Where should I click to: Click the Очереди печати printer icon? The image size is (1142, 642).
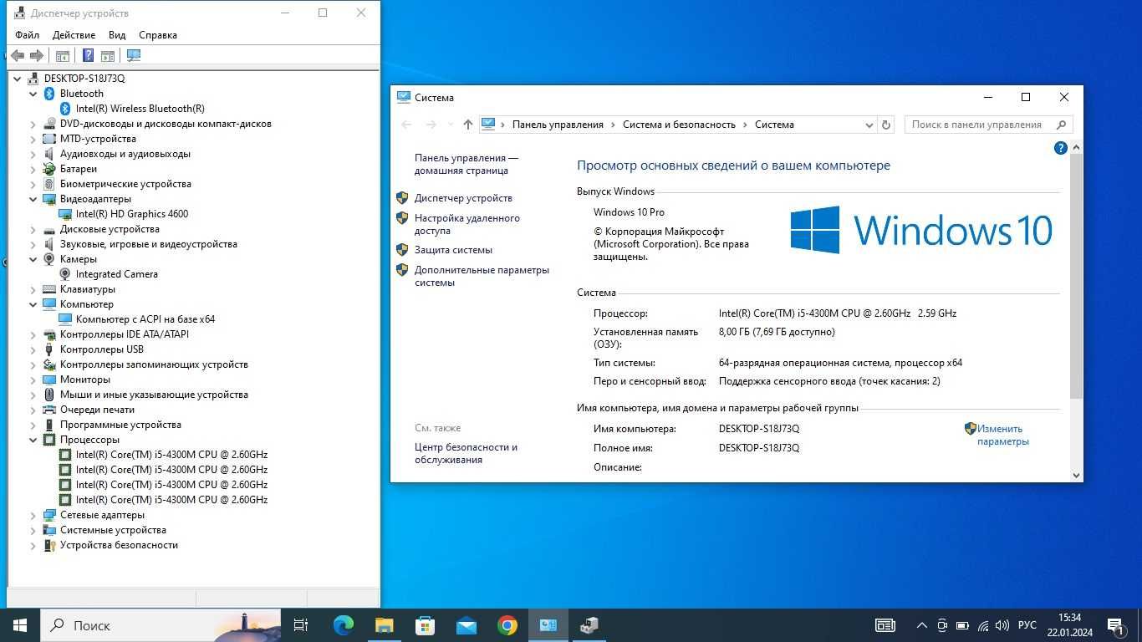click(x=49, y=410)
